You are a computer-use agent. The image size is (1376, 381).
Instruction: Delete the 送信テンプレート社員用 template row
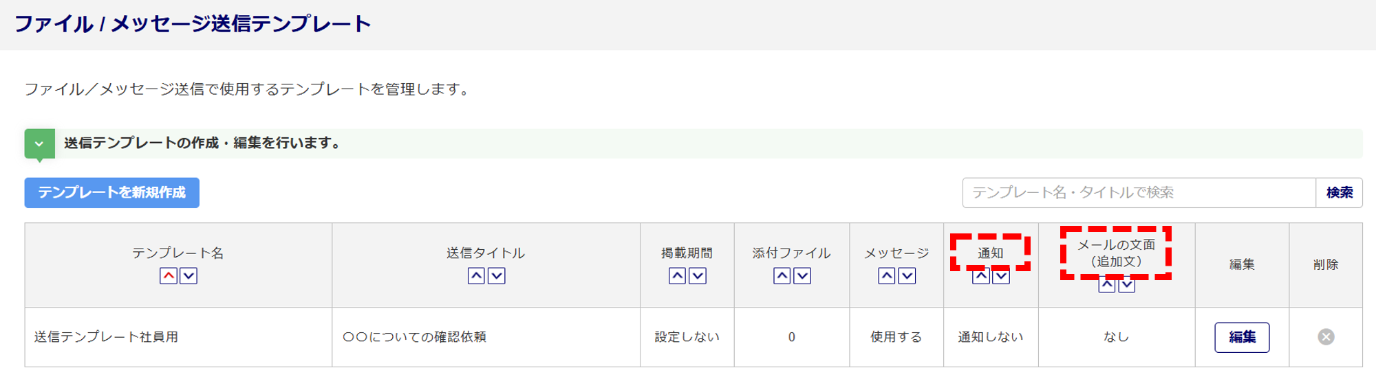click(1326, 337)
